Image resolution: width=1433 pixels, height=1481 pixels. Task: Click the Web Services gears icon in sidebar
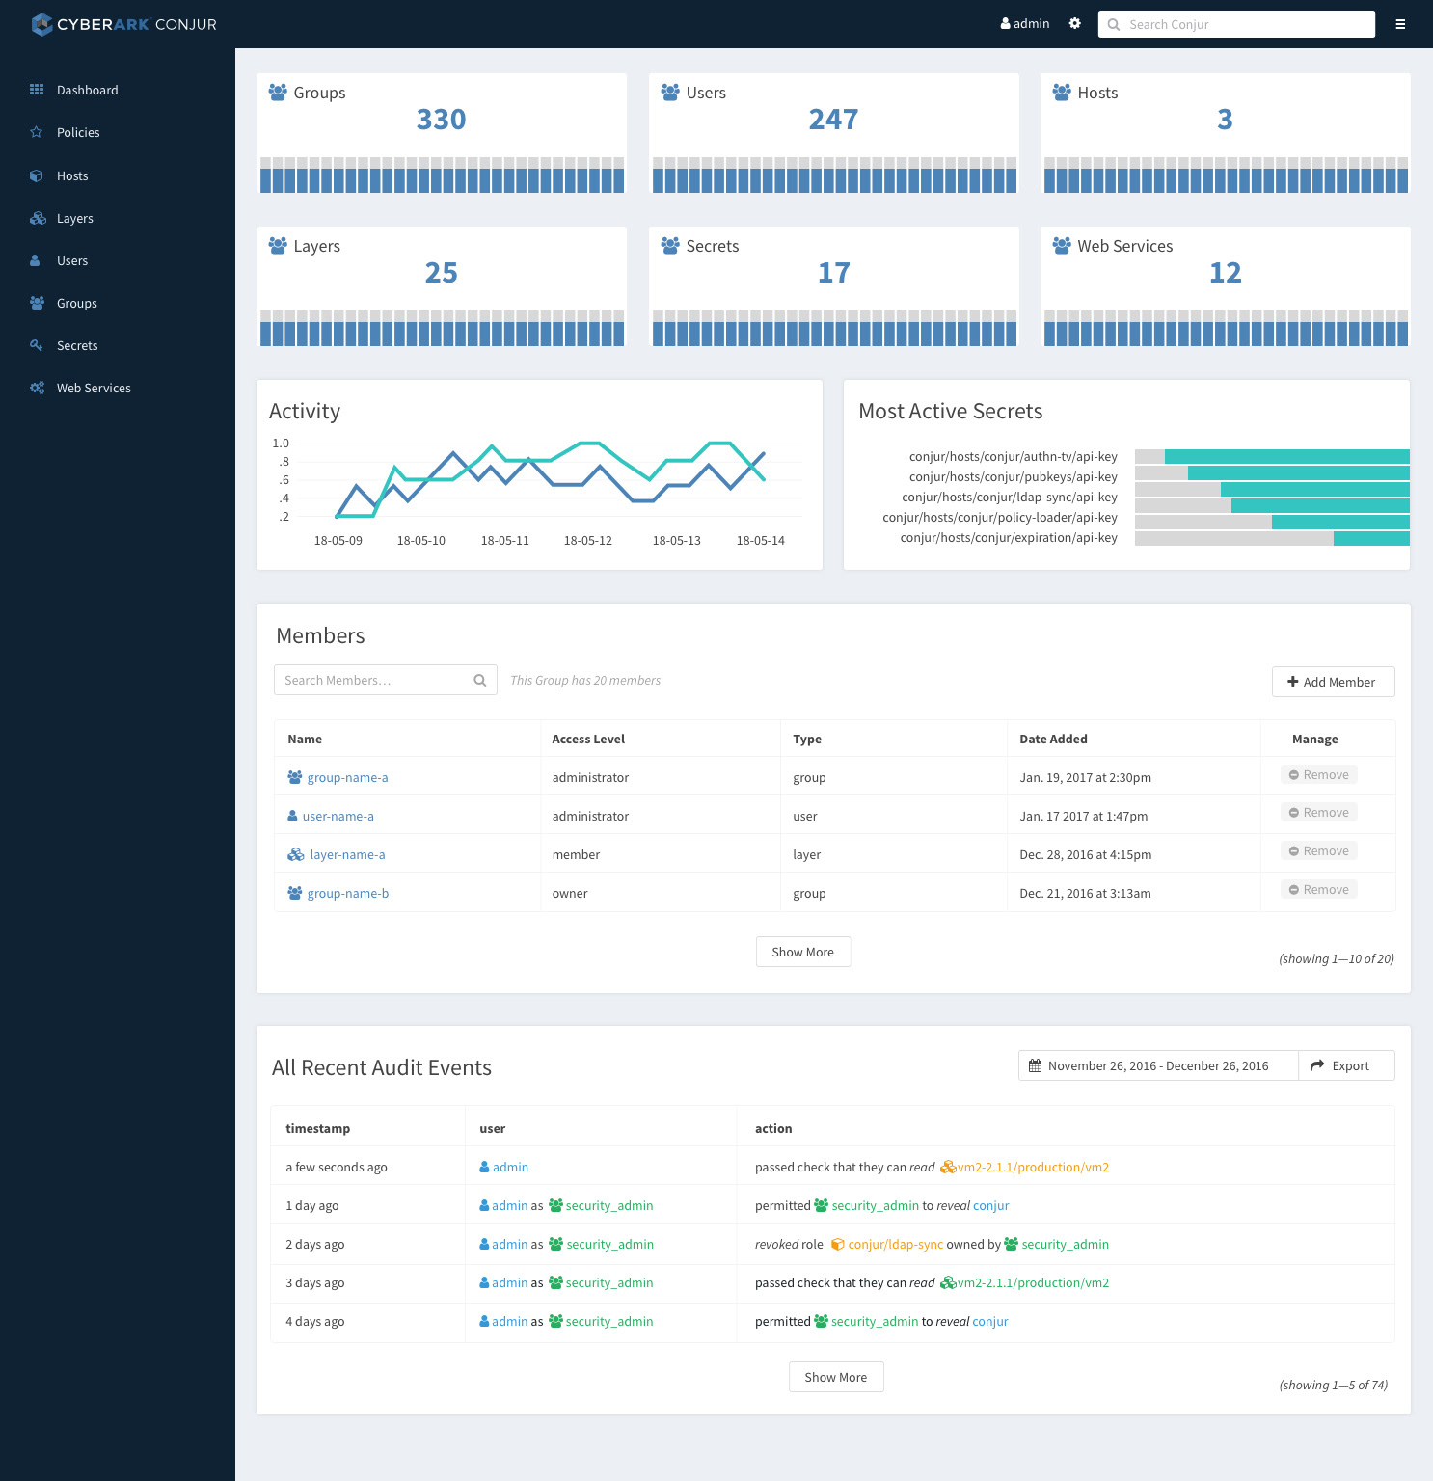(37, 388)
